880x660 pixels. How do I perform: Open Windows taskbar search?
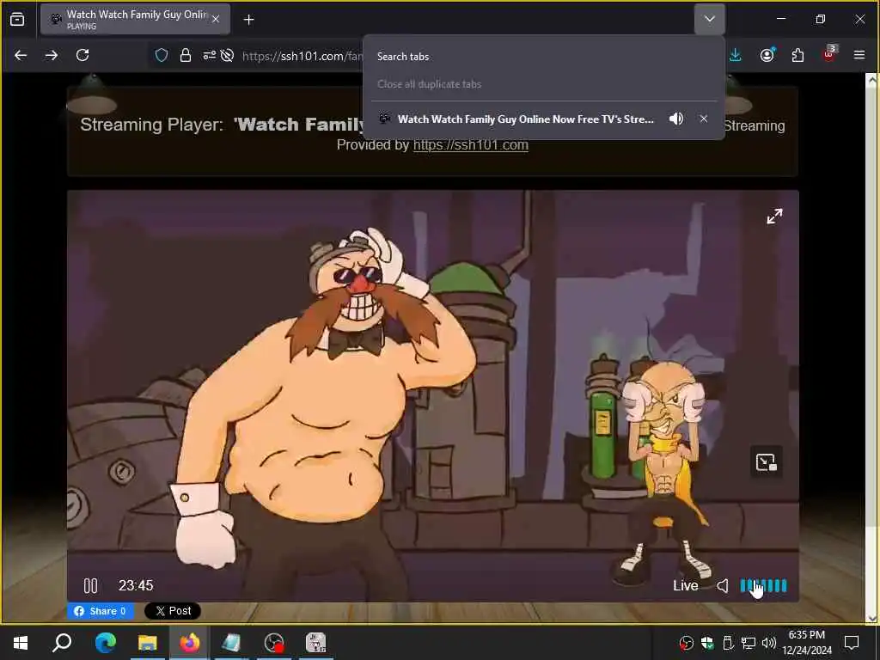62,643
